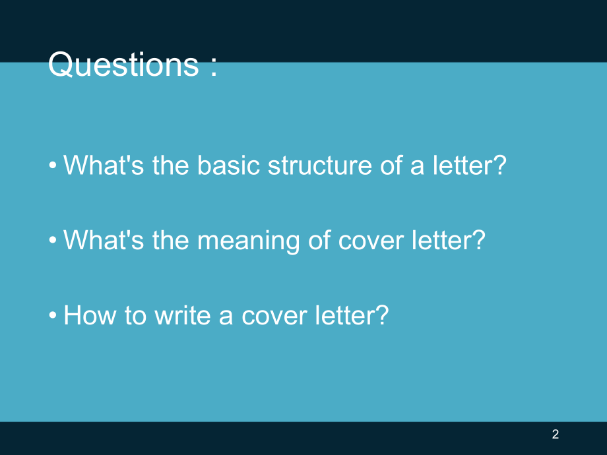Click slide number 2 in the footer
Image resolution: width=607 pixels, height=455 pixels.
coord(555,434)
